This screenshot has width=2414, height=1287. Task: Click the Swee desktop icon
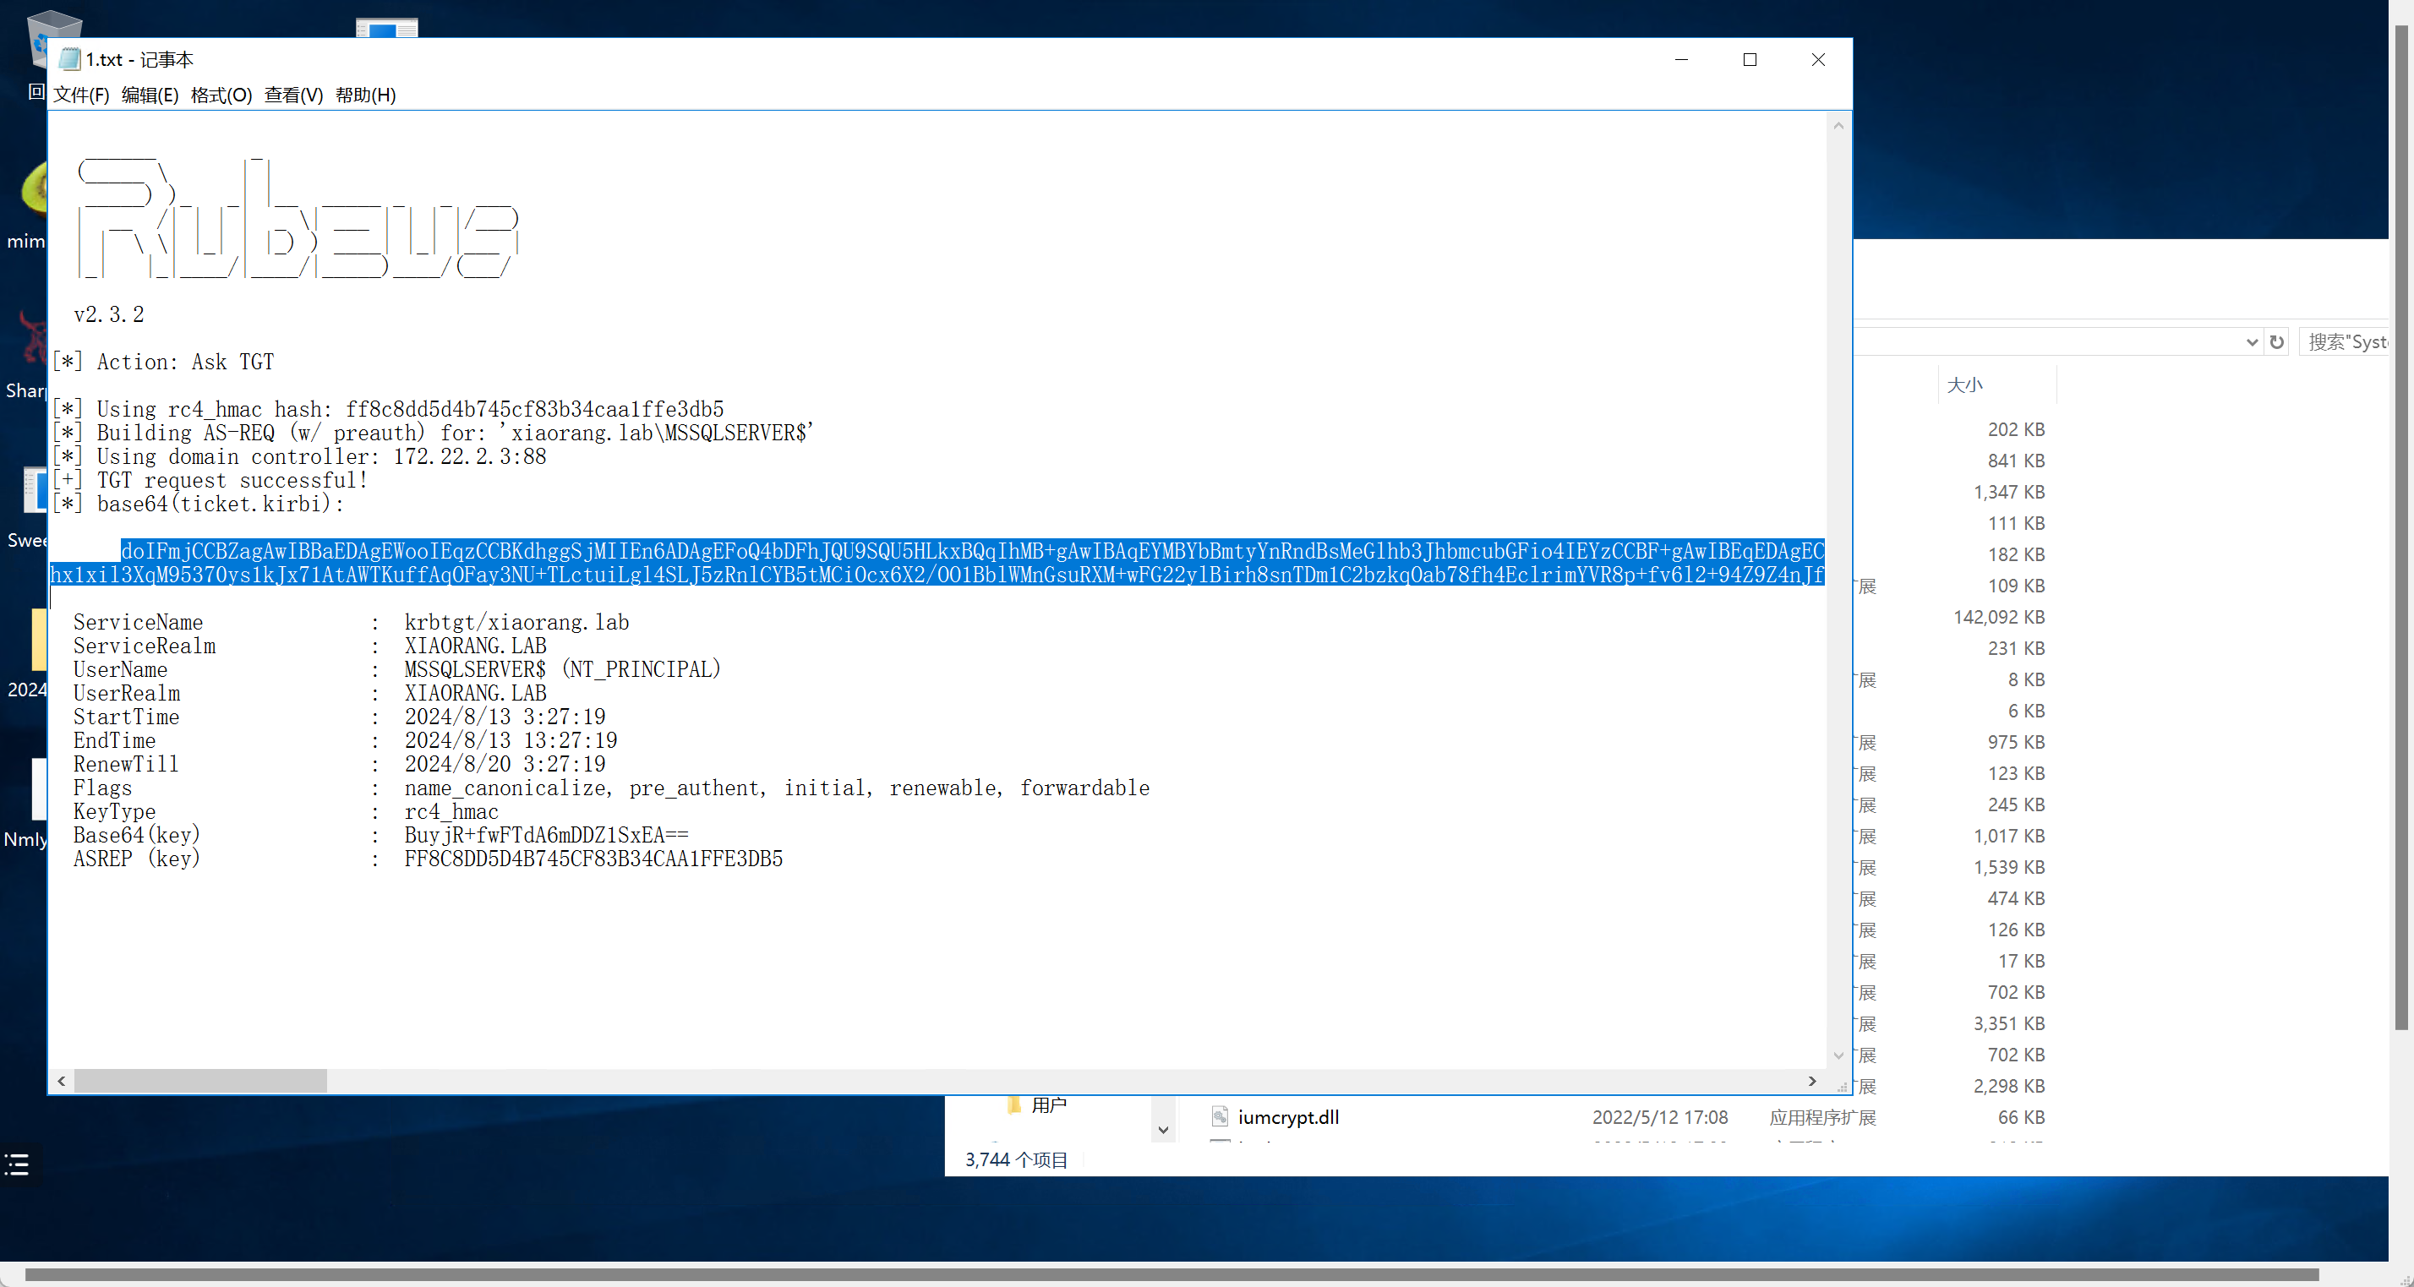click(25, 506)
